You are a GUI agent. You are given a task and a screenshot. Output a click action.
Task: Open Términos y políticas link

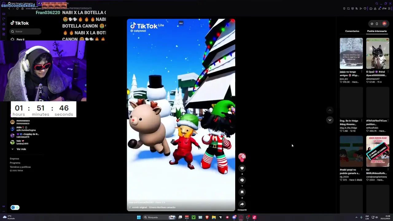20,167
